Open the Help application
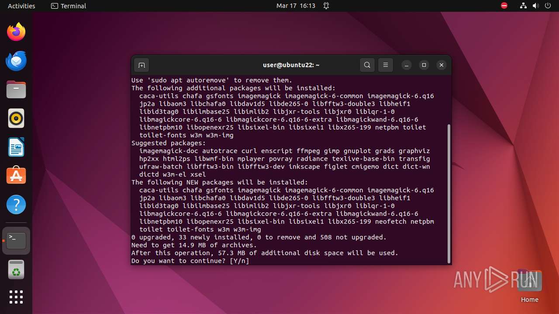Screen dimensions: 559x314 click(16, 205)
